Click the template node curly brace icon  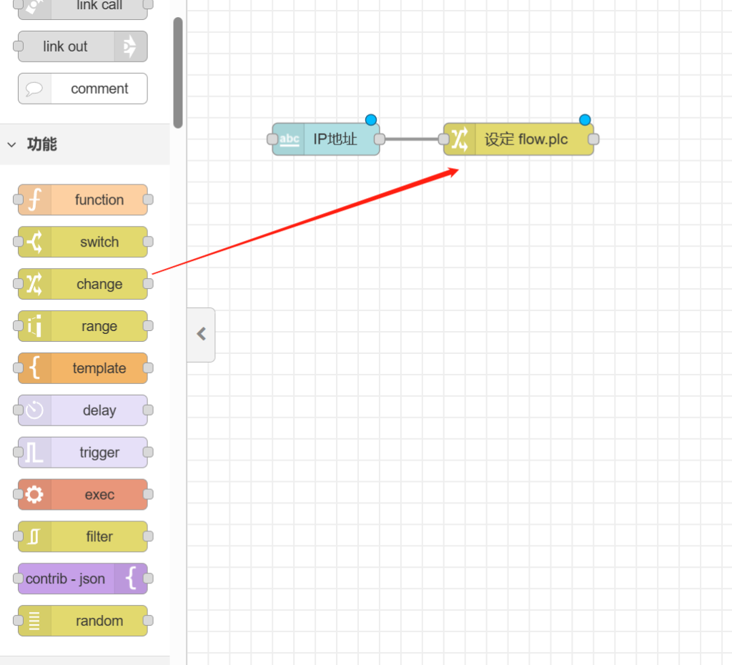pos(34,369)
